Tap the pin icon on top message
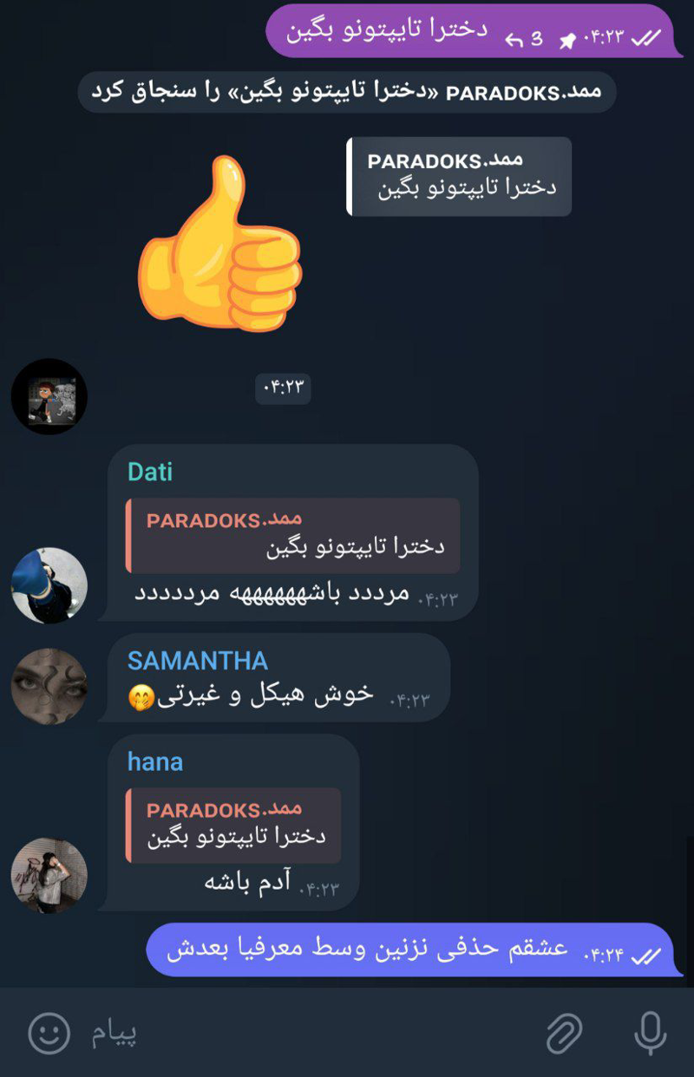694x1077 pixels. click(x=569, y=40)
